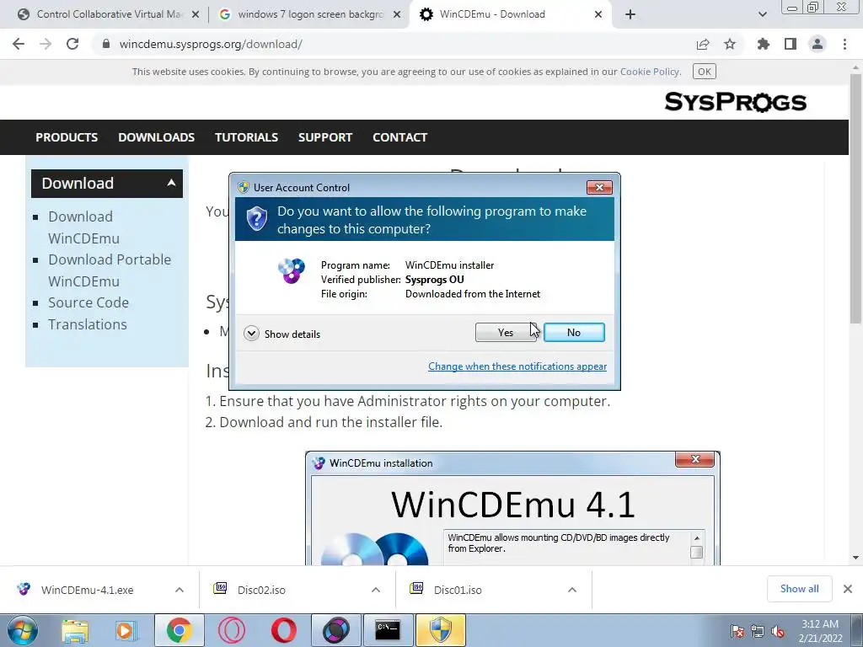Open options arrow for Disc02.iso download
This screenshot has height=647, width=863.
click(376, 590)
